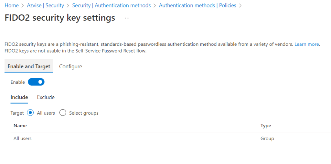The width and height of the screenshot is (331, 164).
Task: Switch to the Exclude tab
Action: point(46,97)
